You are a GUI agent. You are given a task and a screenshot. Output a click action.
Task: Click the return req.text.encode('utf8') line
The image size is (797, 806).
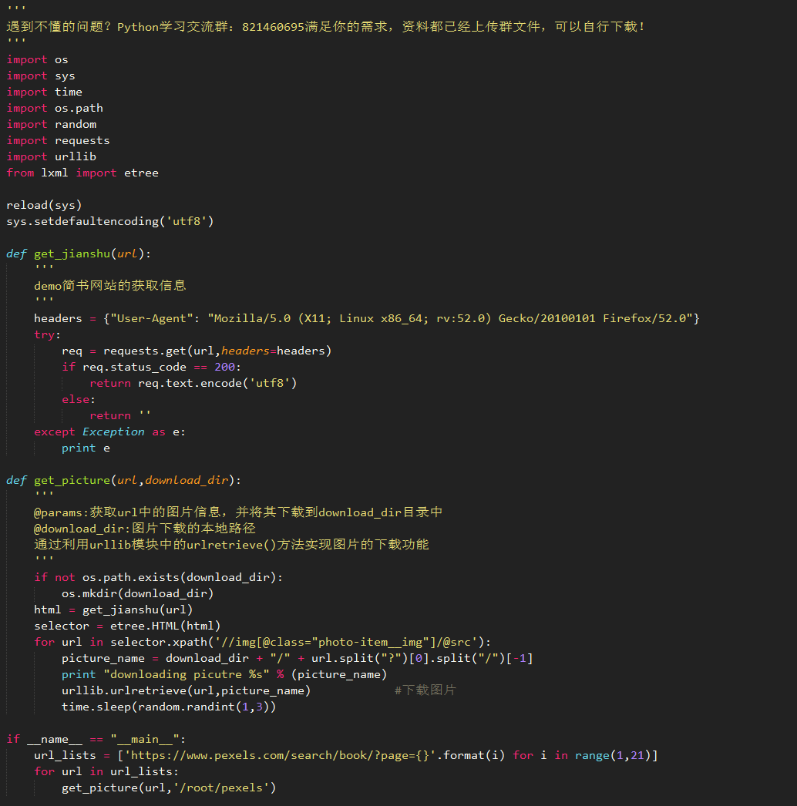tap(193, 384)
